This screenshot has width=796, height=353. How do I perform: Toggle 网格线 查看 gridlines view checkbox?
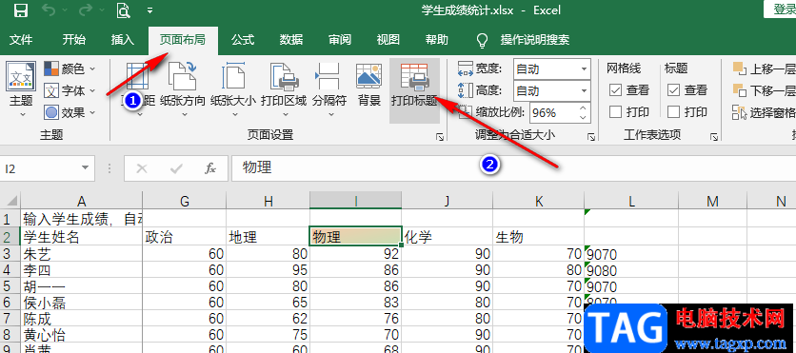[x=616, y=90]
